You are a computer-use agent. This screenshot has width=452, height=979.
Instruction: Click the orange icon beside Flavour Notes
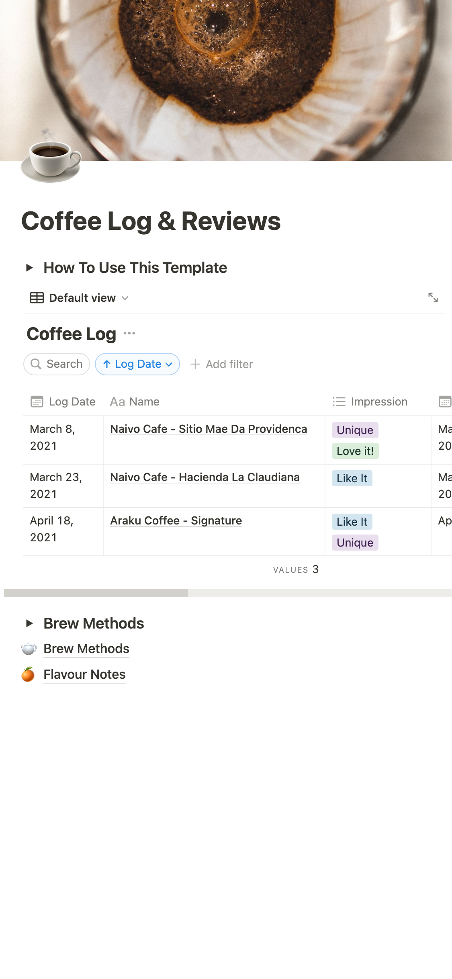[28, 674]
